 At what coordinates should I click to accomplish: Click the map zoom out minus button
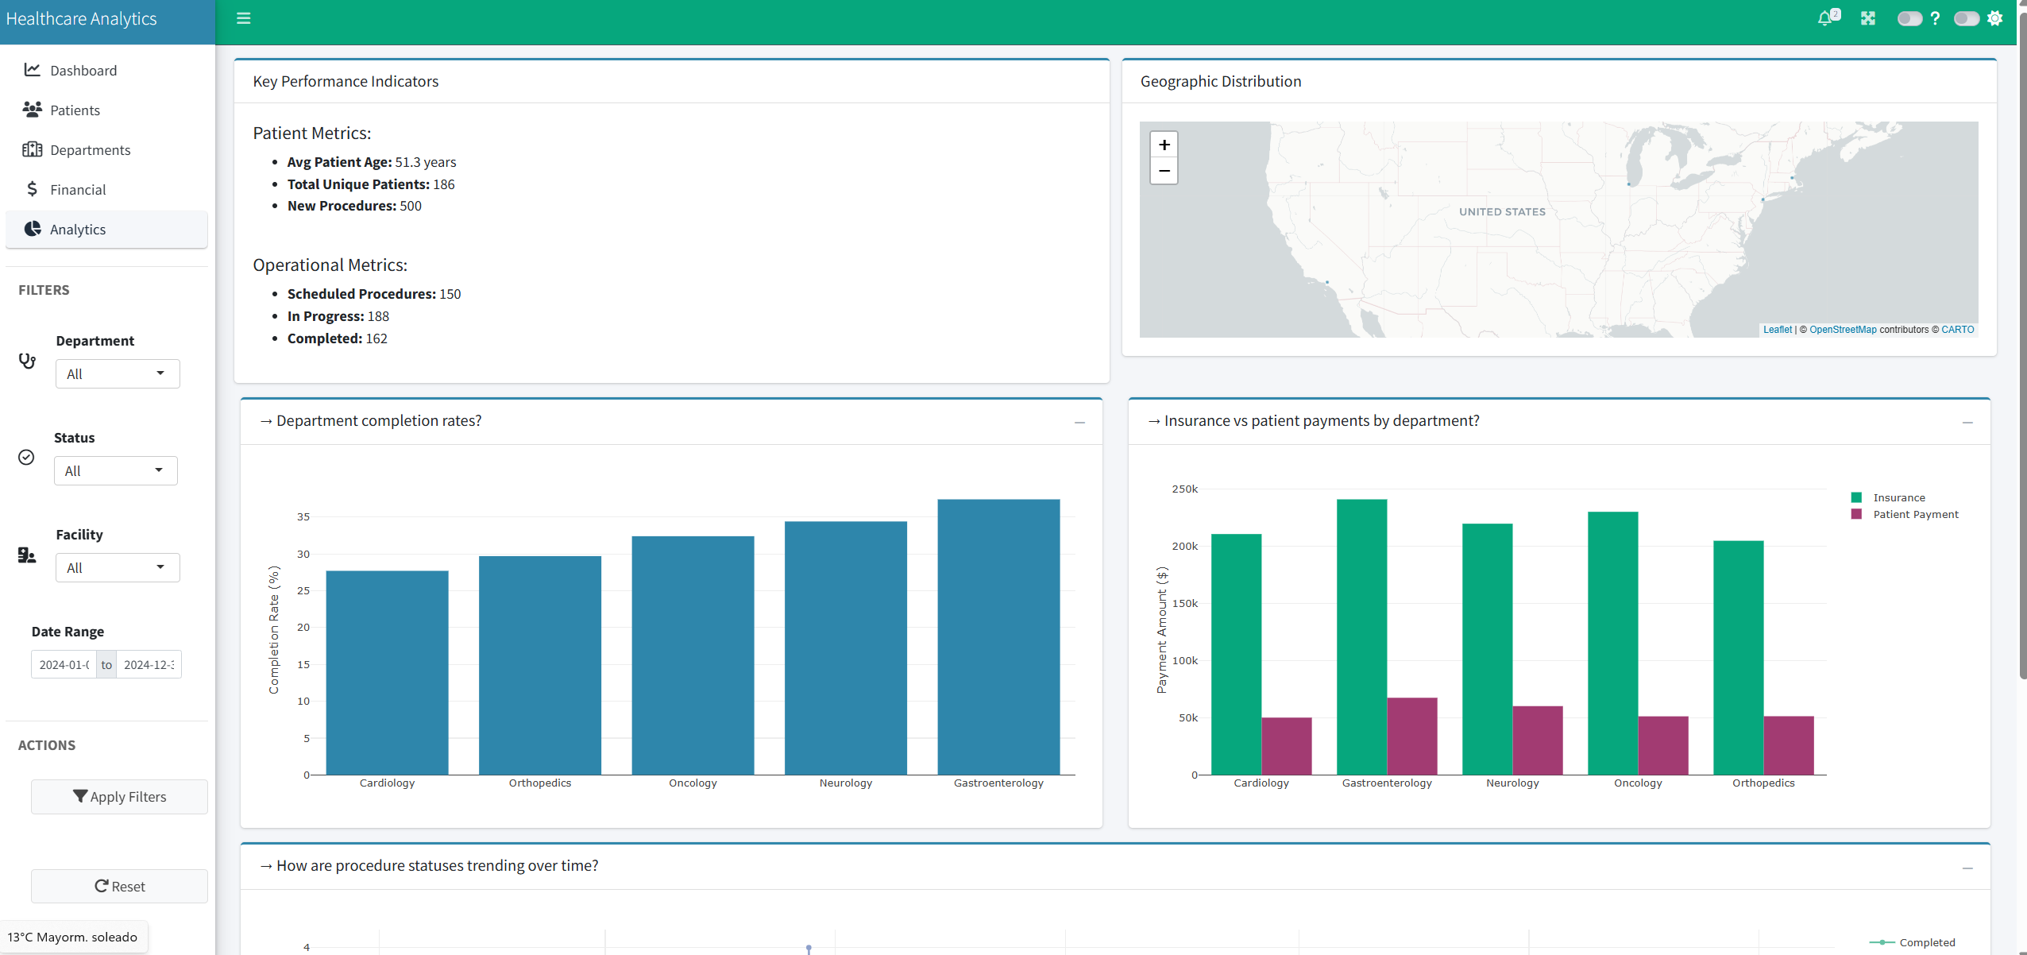[x=1164, y=171]
